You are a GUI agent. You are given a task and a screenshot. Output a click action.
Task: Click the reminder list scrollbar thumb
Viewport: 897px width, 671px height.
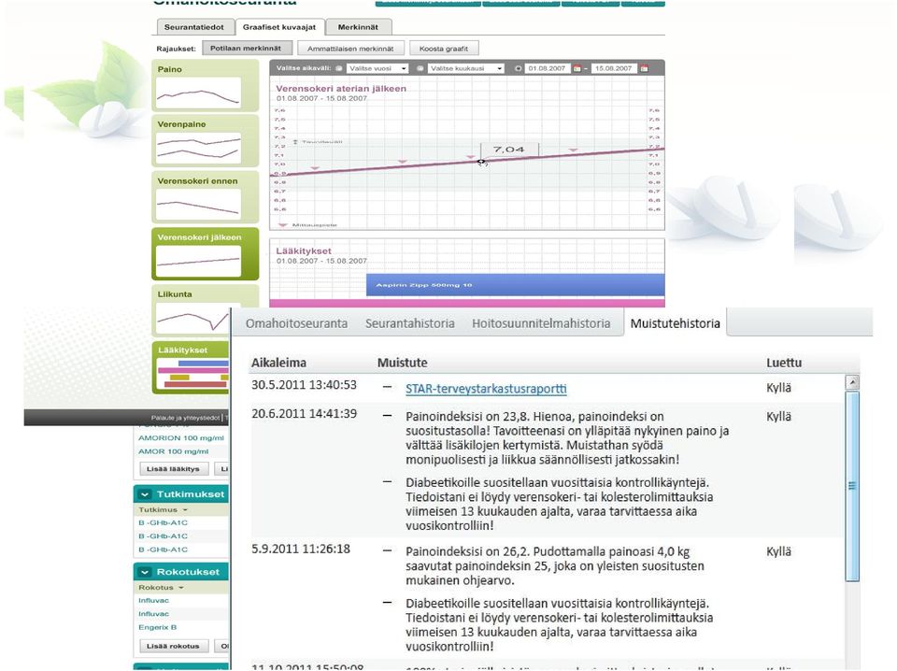click(x=852, y=486)
